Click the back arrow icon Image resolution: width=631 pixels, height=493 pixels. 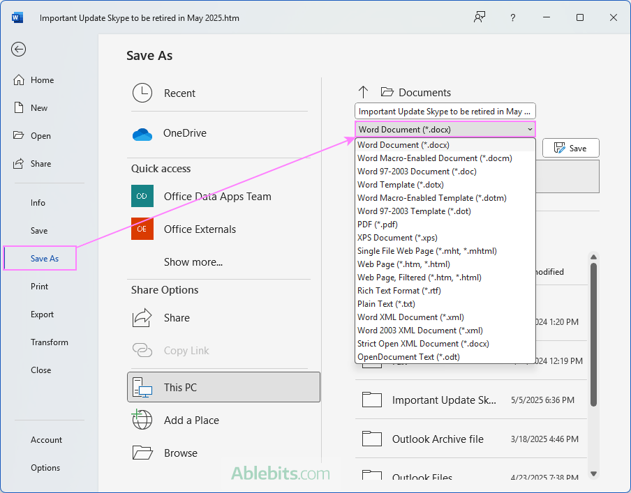[19, 49]
